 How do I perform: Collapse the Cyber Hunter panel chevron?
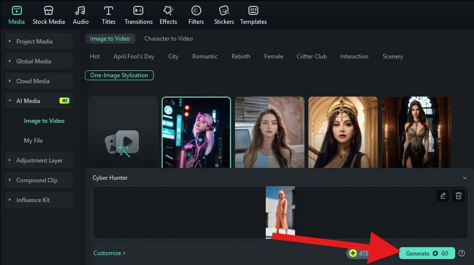point(465,178)
